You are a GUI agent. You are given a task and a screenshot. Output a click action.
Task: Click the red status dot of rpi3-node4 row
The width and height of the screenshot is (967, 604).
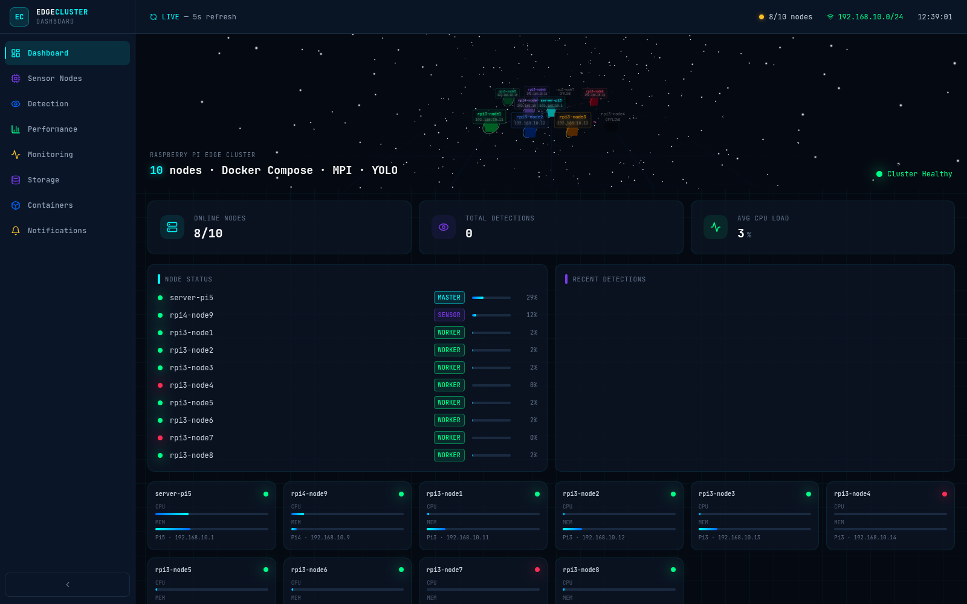coord(160,385)
